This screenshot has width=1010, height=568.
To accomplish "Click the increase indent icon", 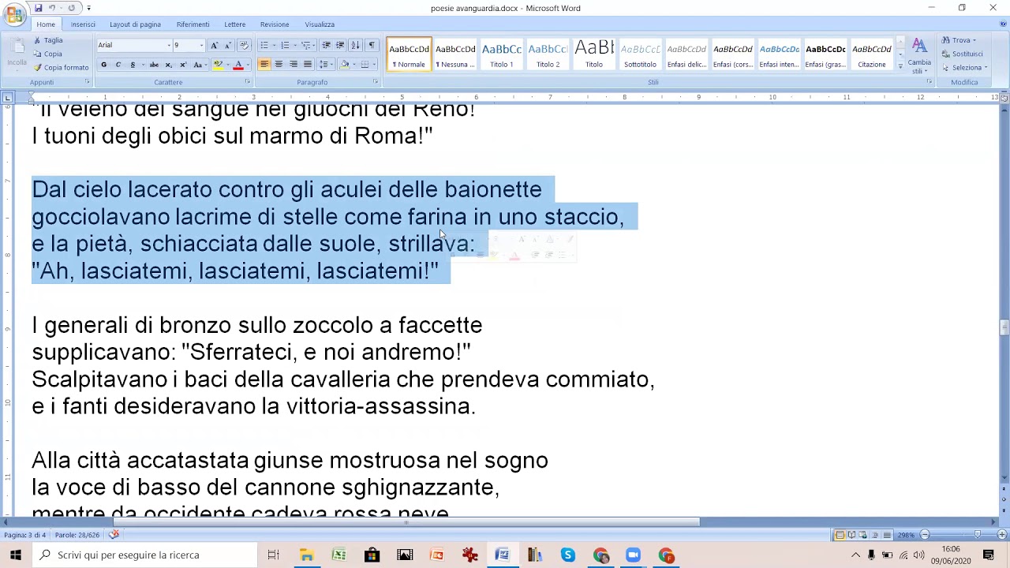I will tap(340, 45).
